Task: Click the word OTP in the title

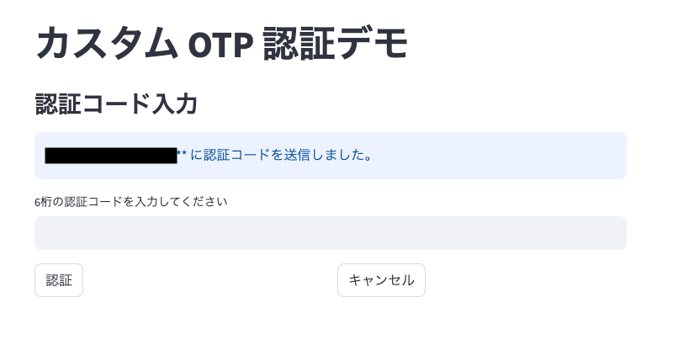Action: [221, 45]
